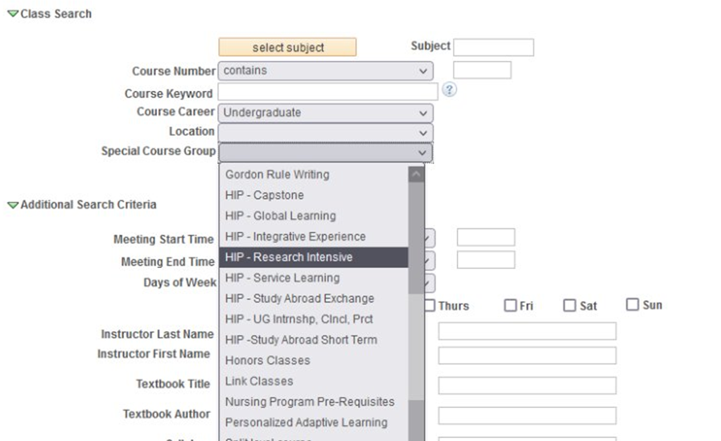Enable the Fri day checkbox
This screenshot has width=721, height=441.
coord(510,305)
